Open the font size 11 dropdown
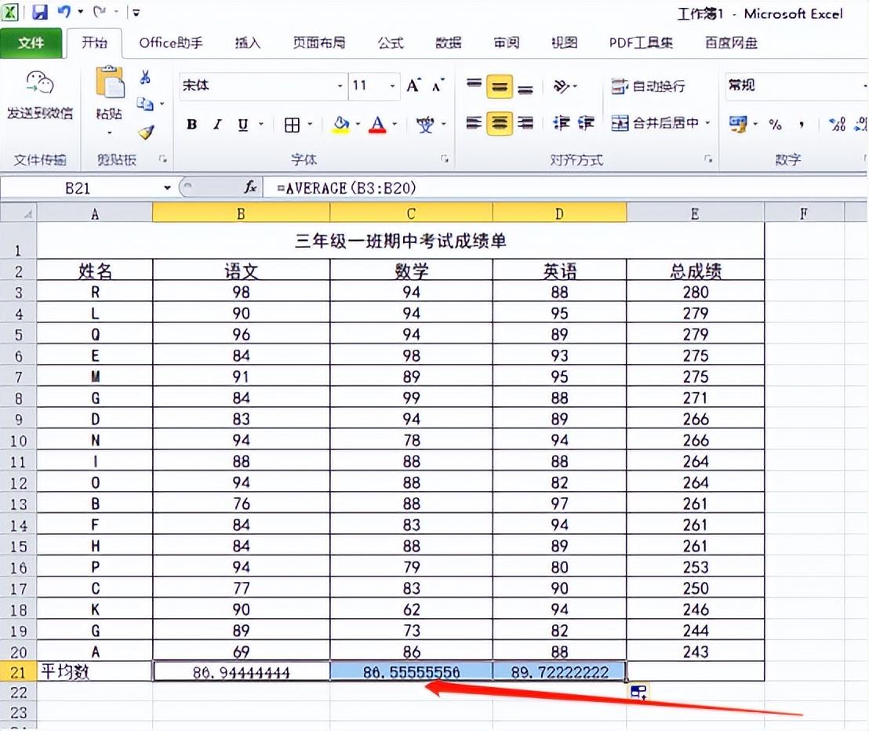This screenshot has height=731, width=869. point(392,86)
